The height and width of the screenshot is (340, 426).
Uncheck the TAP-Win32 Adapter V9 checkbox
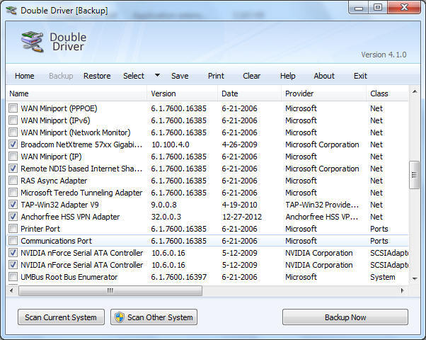tap(13, 205)
